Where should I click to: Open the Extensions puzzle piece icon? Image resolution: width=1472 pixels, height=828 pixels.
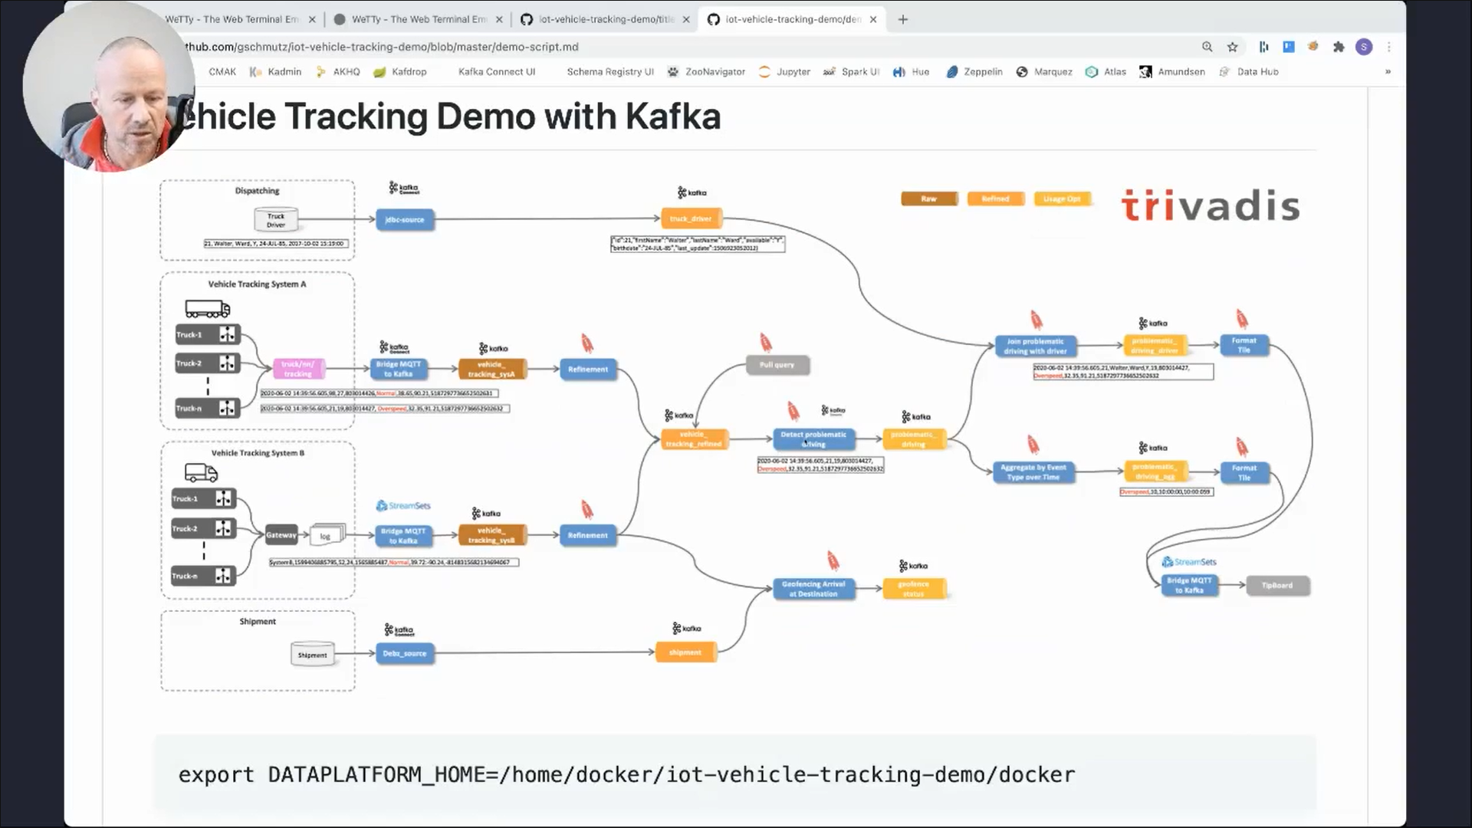click(x=1339, y=47)
